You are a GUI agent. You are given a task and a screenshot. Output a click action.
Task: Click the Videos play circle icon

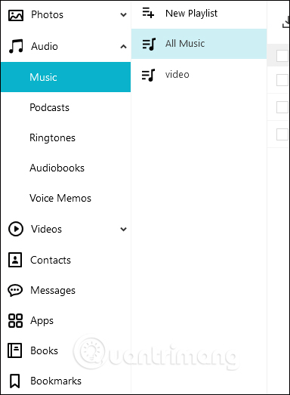[x=16, y=229]
